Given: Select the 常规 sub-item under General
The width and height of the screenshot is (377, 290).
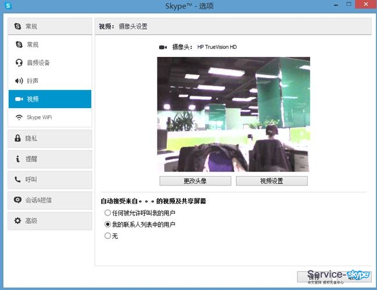Looking at the screenshot, I should [50, 45].
